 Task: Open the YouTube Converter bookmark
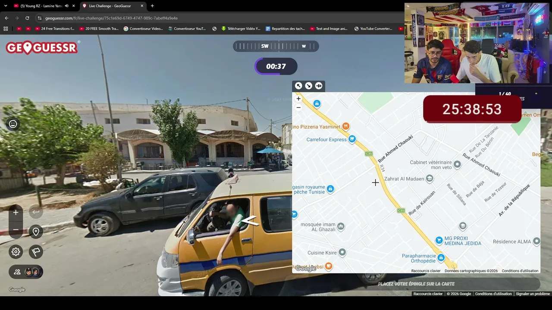pos(373,29)
